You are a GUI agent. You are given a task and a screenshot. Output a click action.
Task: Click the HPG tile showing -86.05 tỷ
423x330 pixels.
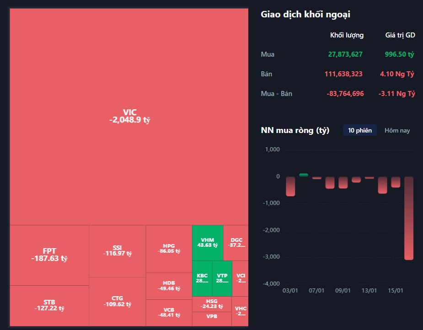point(169,248)
